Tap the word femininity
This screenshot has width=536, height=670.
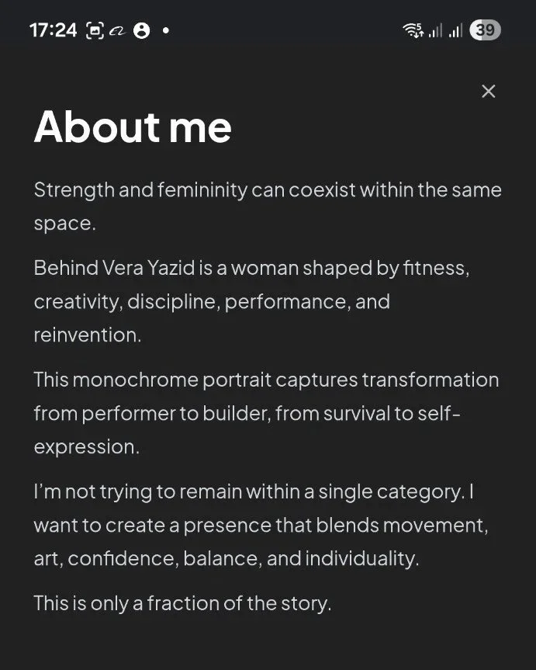click(202, 190)
